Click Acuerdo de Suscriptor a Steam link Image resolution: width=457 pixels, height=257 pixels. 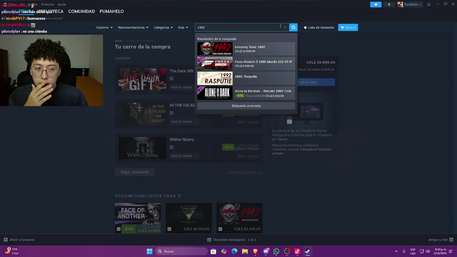tap(302, 151)
